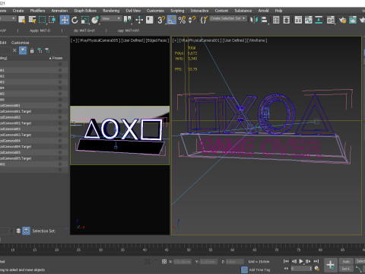
Task: Click the Play Animation button
Action: [x=301, y=261]
